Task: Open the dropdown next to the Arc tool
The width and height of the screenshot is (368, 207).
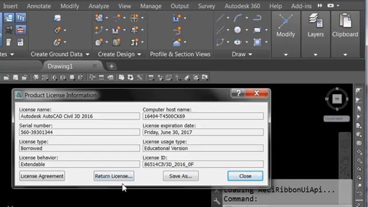Action: pyautogui.click(x=247, y=18)
